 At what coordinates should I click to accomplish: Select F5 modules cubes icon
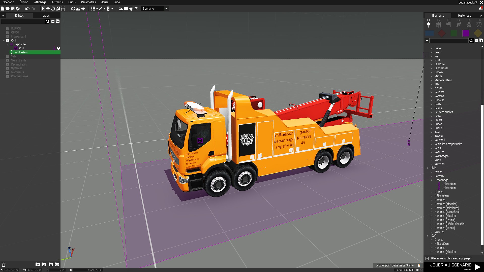469,24
